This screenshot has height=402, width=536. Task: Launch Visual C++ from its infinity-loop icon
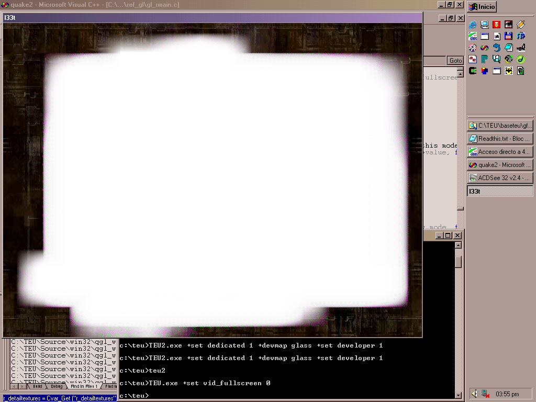coord(484,48)
